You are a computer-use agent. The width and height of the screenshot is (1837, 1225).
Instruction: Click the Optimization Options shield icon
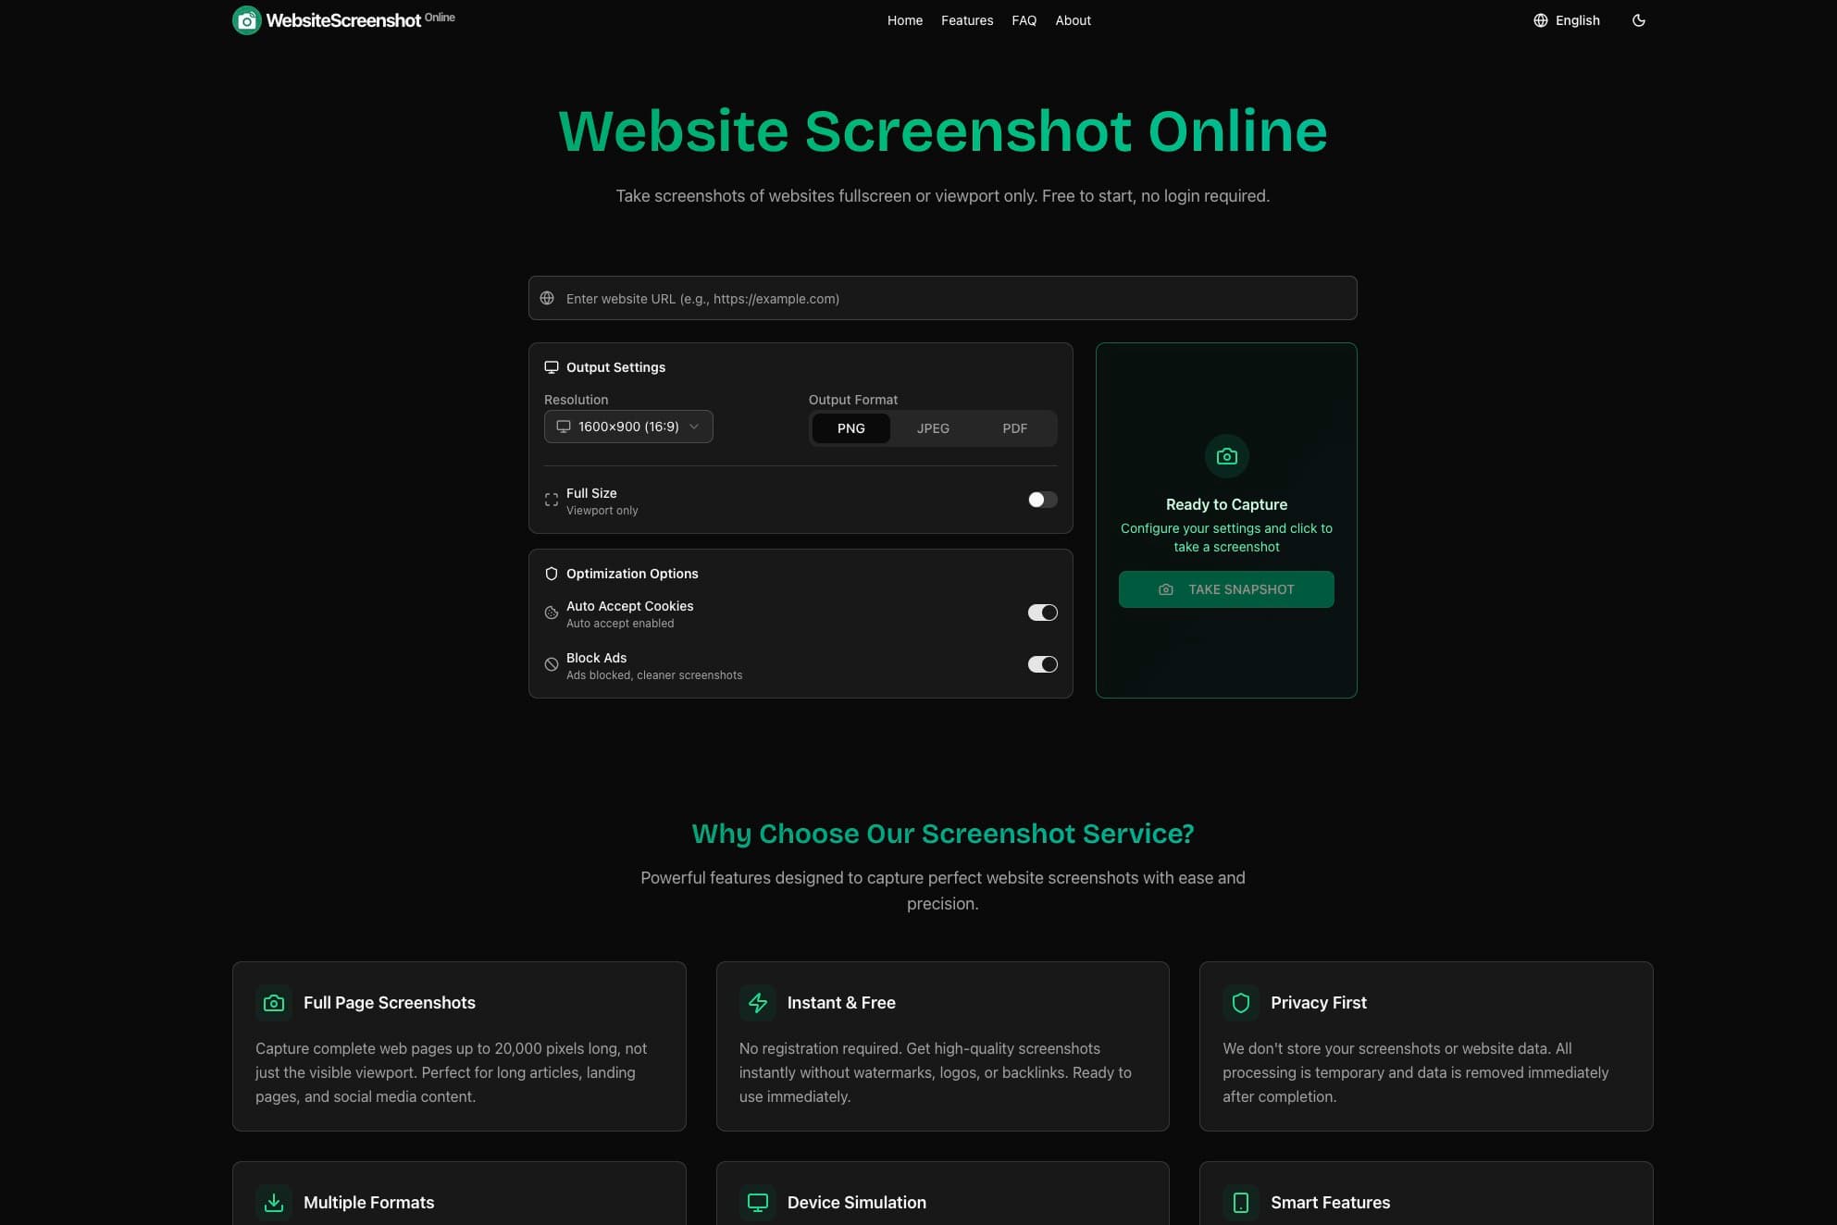[552, 574]
